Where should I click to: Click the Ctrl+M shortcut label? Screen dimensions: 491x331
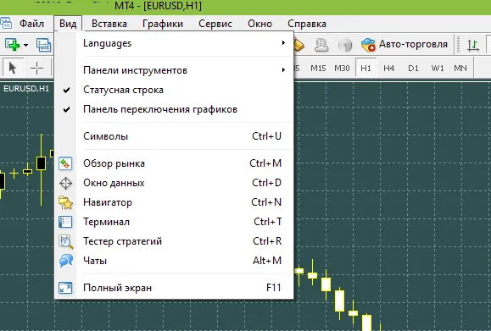[265, 163]
